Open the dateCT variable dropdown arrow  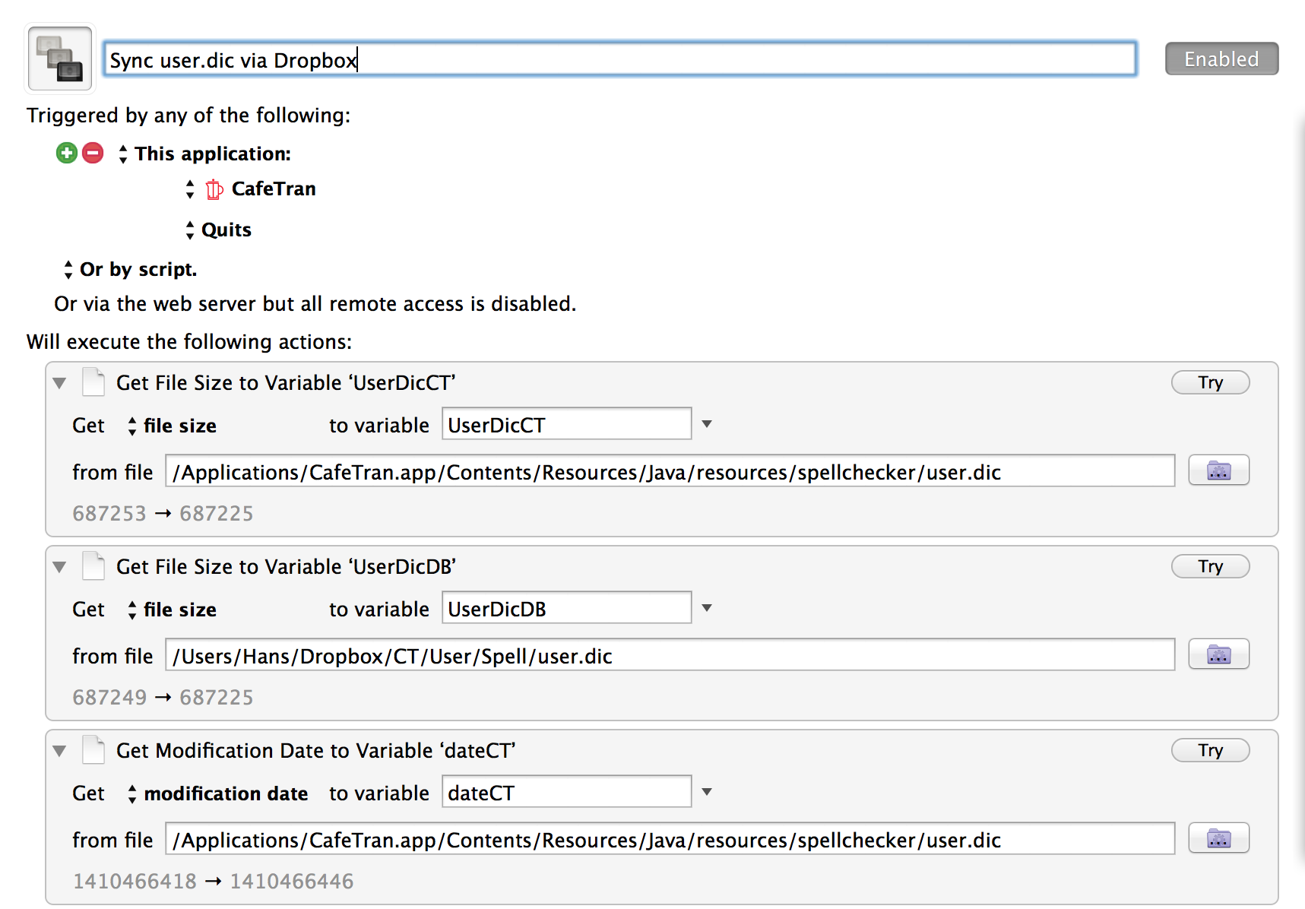click(707, 792)
